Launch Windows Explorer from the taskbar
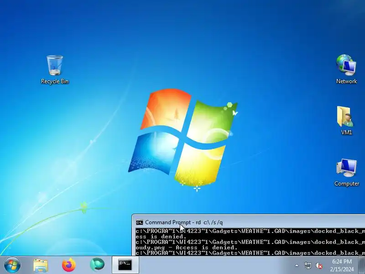 [x=41, y=265]
